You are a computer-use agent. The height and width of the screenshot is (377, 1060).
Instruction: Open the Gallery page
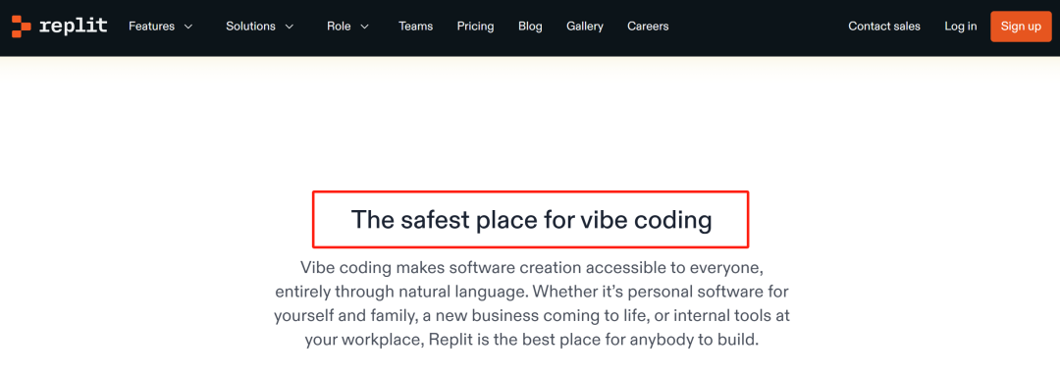point(585,27)
